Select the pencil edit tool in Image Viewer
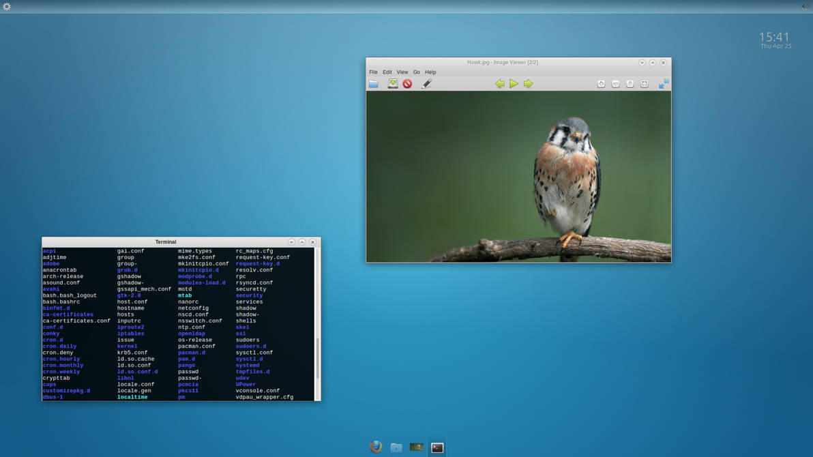813x457 pixels. [x=427, y=83]
